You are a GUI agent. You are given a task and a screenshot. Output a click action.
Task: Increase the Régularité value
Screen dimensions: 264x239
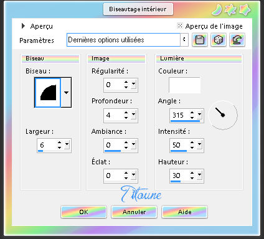tap(126, 82)
